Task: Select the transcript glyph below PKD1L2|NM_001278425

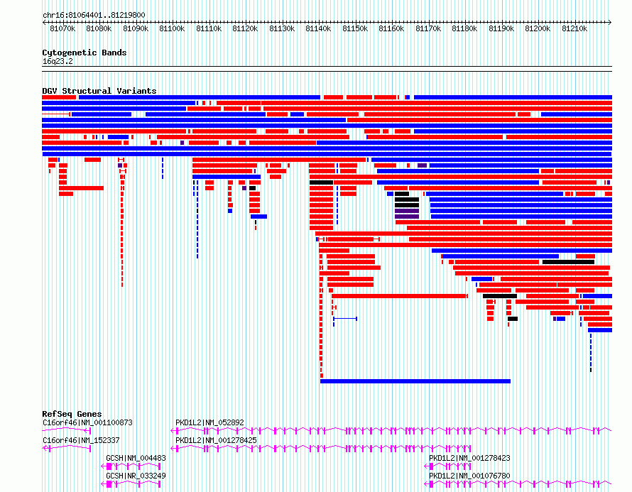Action: click(321, 449)
